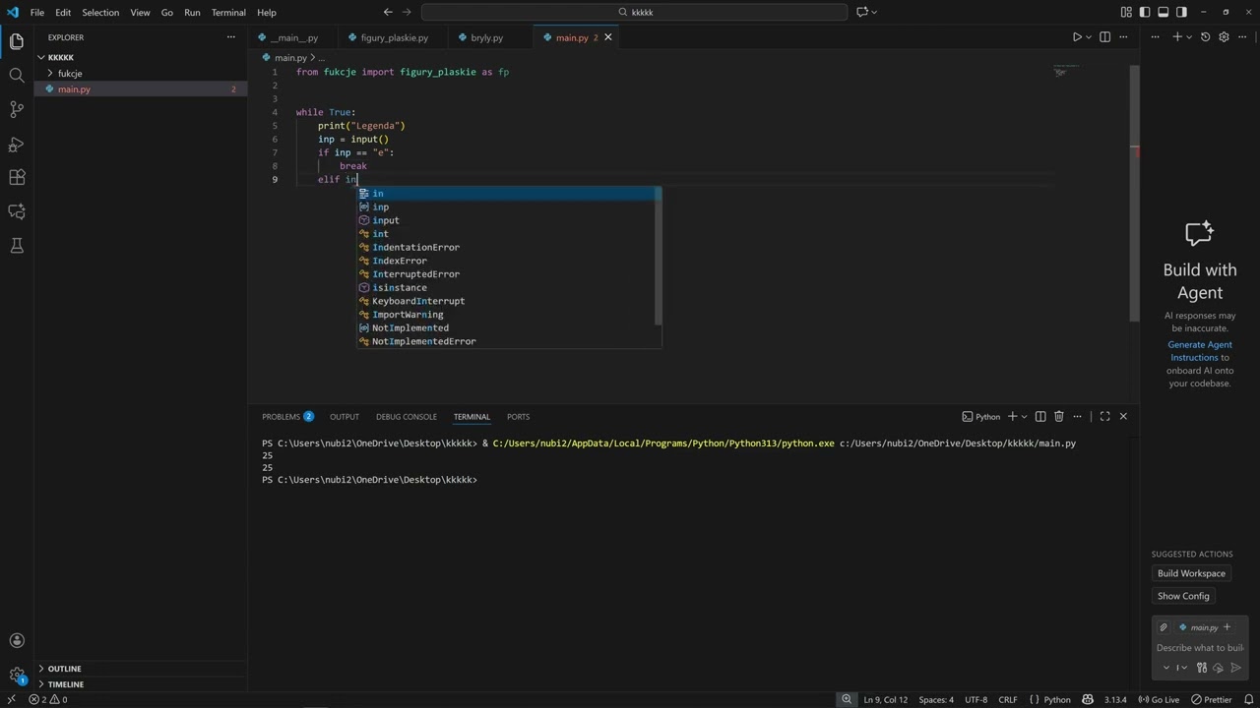Kill the terminal with trash icon
1260x708 pixels.
[1059, 416]
